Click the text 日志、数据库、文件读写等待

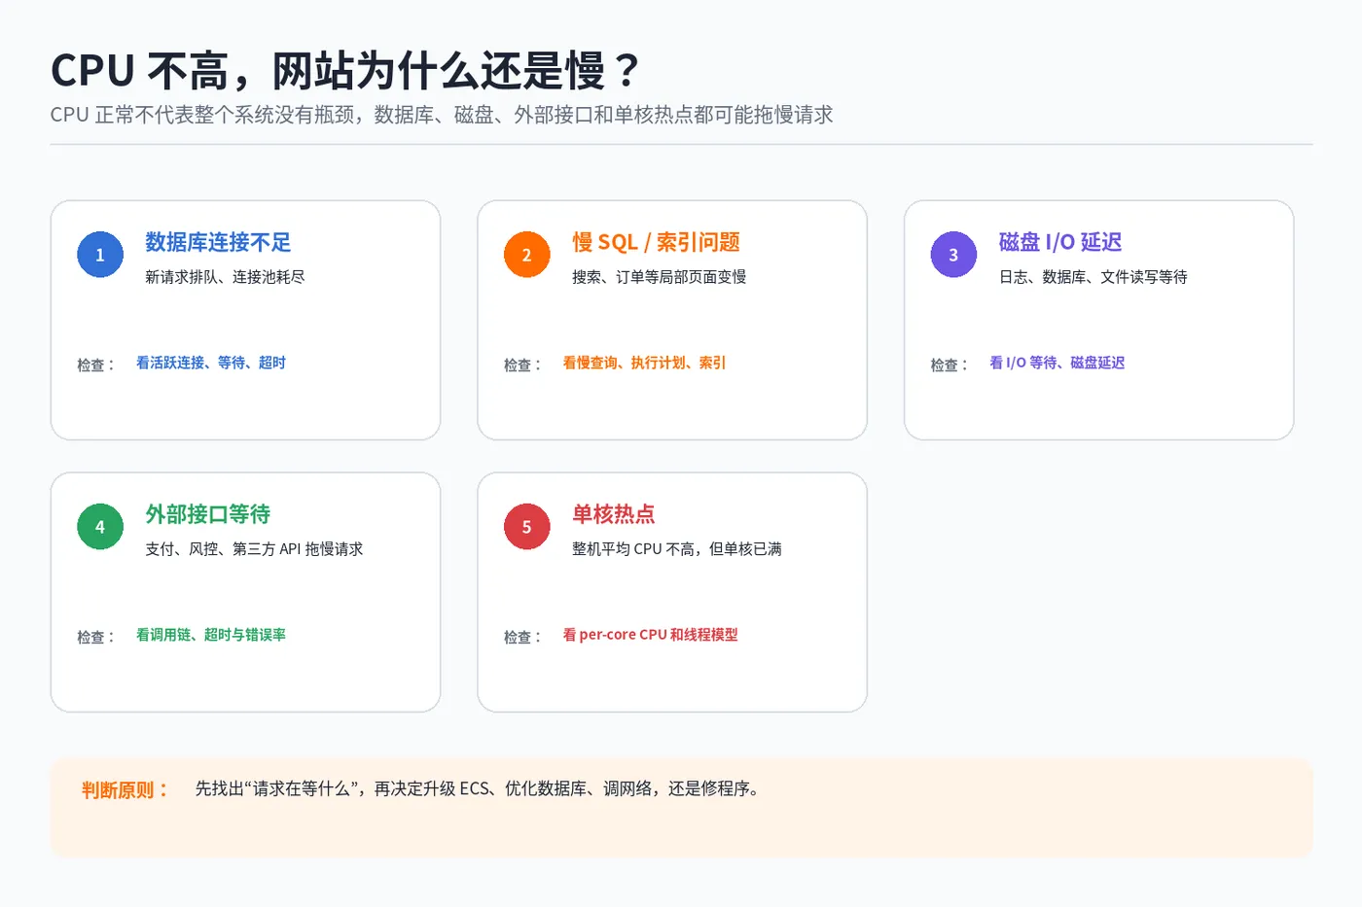(x=1093, y=277)
